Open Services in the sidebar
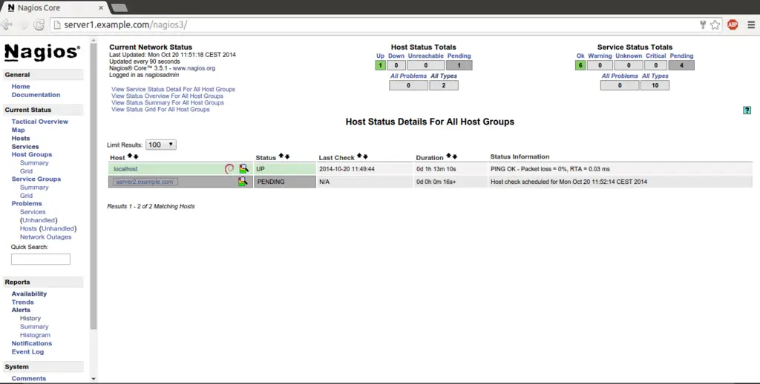Viewport: 760px width, 384px height. [x=25, y=146]
